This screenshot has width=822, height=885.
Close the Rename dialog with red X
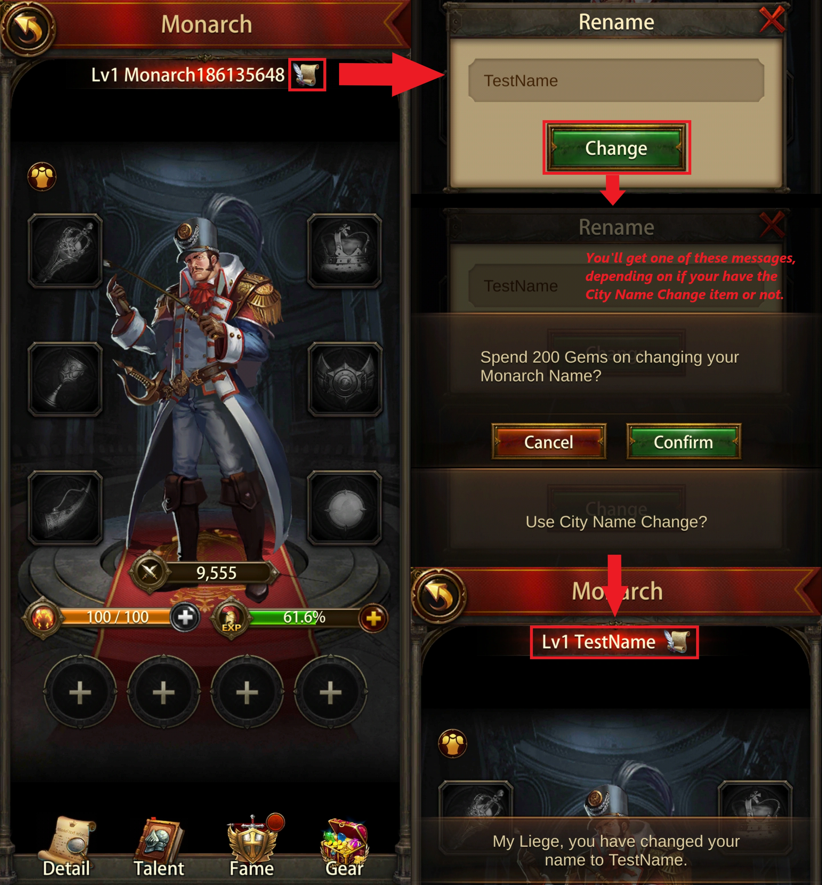coord(772,20)
